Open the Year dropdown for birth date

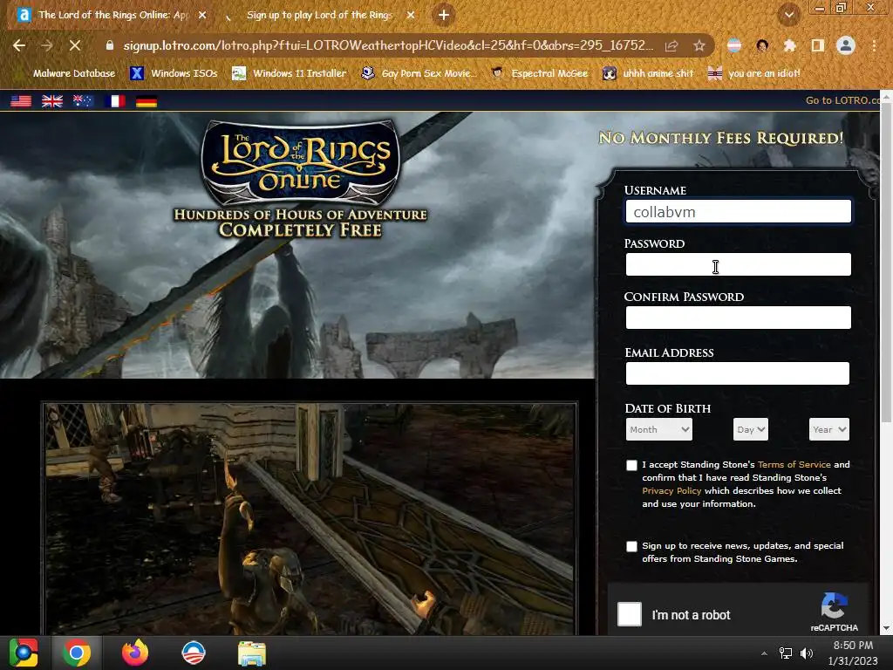pyautogui.click(x=829, y=429)
